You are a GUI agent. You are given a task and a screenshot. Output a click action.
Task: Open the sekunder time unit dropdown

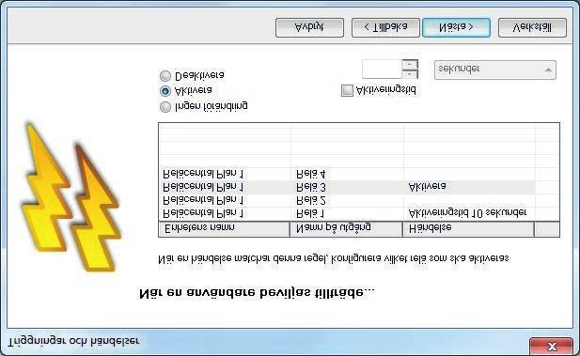[494, 70]
